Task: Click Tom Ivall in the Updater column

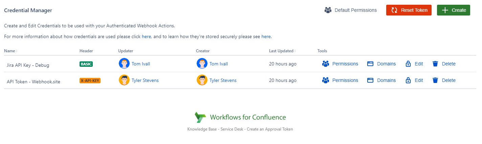Action: click(x=141, y=64)
